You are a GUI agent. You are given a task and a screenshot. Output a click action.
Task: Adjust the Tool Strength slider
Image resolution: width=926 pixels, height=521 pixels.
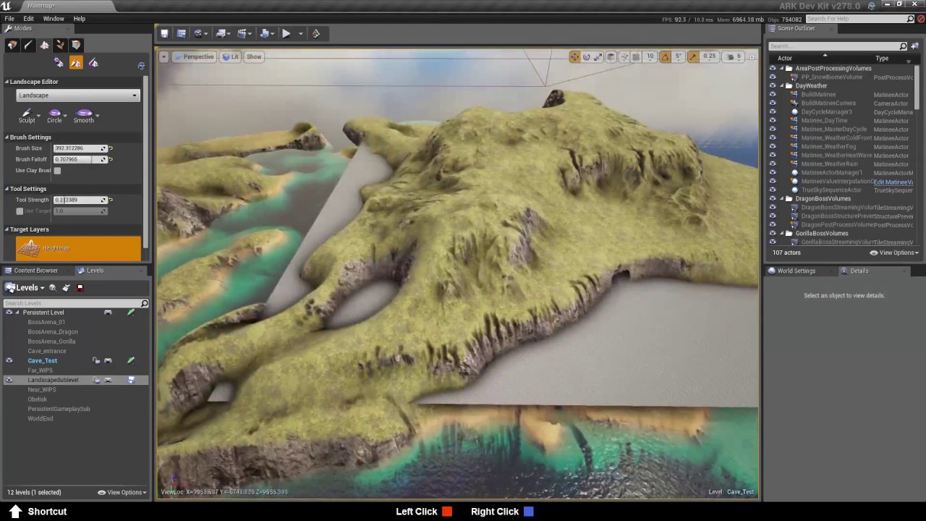pos(80,200)
